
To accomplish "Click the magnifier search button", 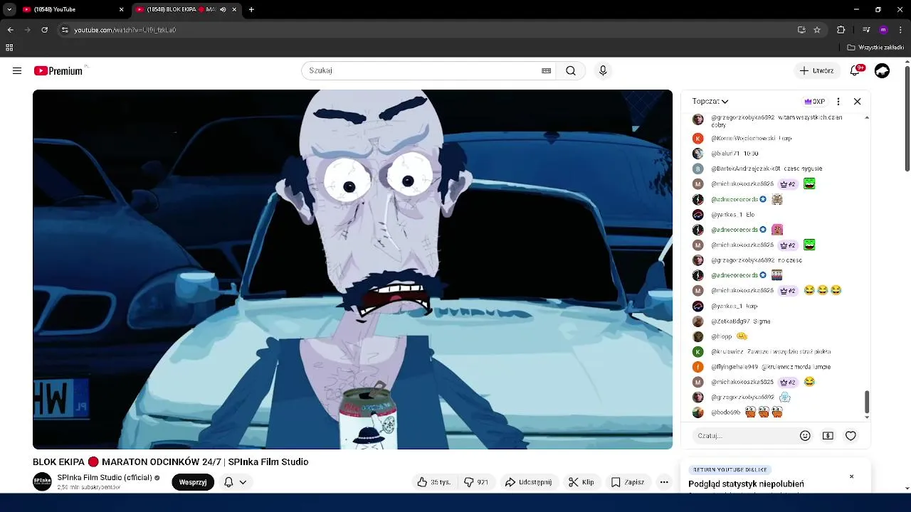I will click(x=571, y=70).
